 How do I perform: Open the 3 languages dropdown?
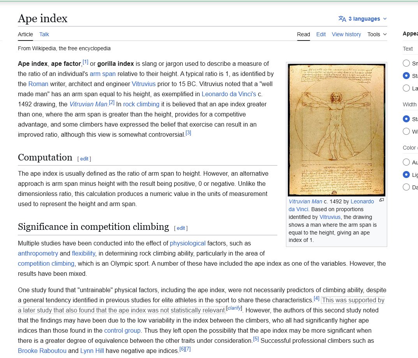[x=363, y=18]
